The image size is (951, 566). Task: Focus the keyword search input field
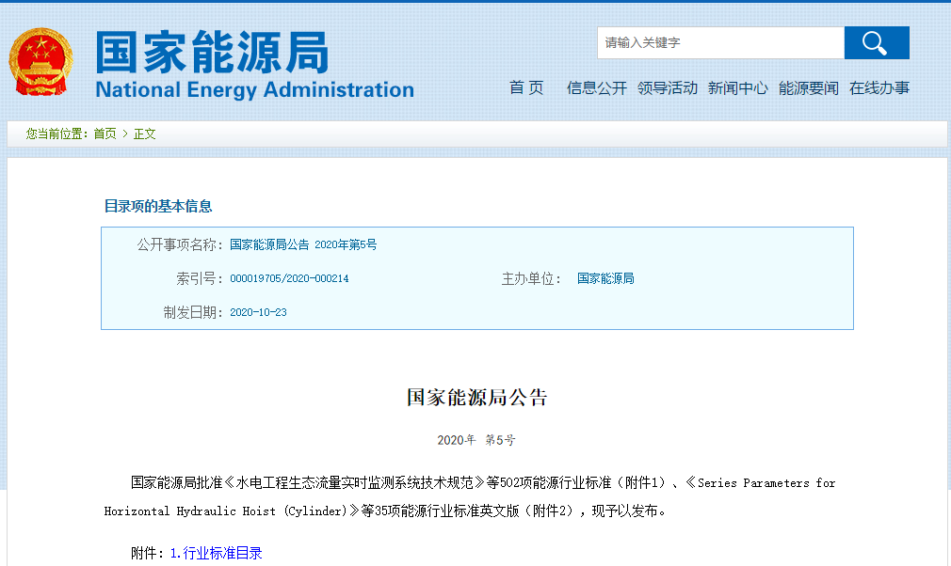pyautogui.click(x=720, y=43)
